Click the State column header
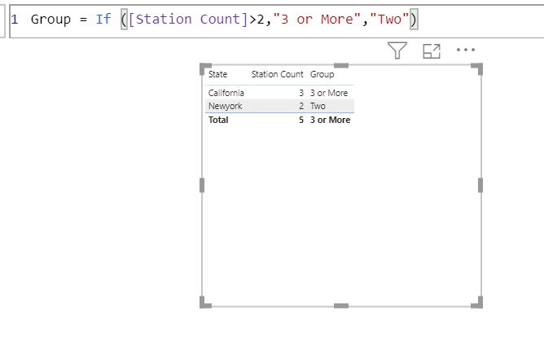The width and height of the screenshot is (544, 351). coord(217,74)
